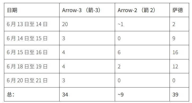This screenshot has height=103, width=192.
Task: Click the 萨德 cell showing 12
Action: pos(179,66)
